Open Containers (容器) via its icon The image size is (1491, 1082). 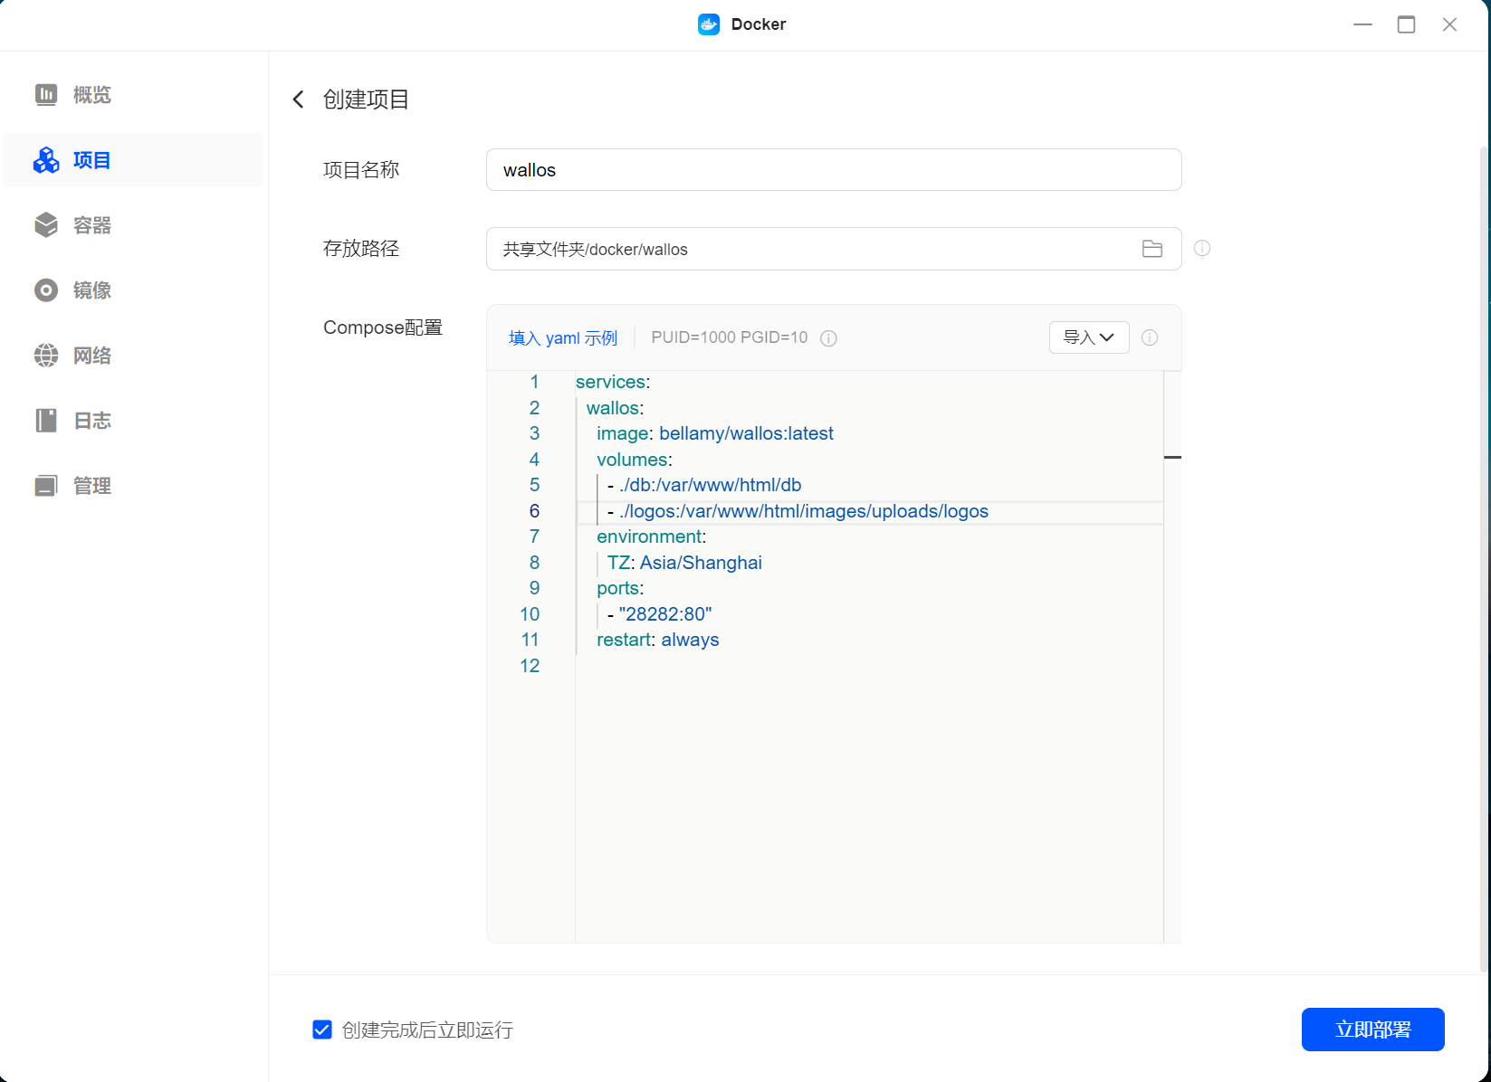[x=46, y=225]
